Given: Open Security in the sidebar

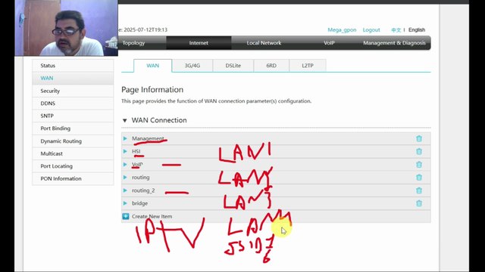Looking at the screenshot, I should click(73, 91).
